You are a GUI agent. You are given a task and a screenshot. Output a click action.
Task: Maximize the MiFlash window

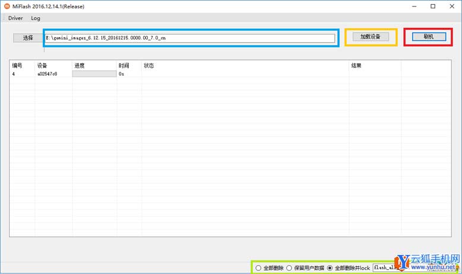433,7
